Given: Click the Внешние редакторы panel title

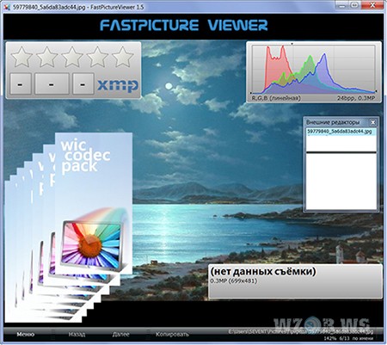Looking at the screenshot, I should [333, 122].
